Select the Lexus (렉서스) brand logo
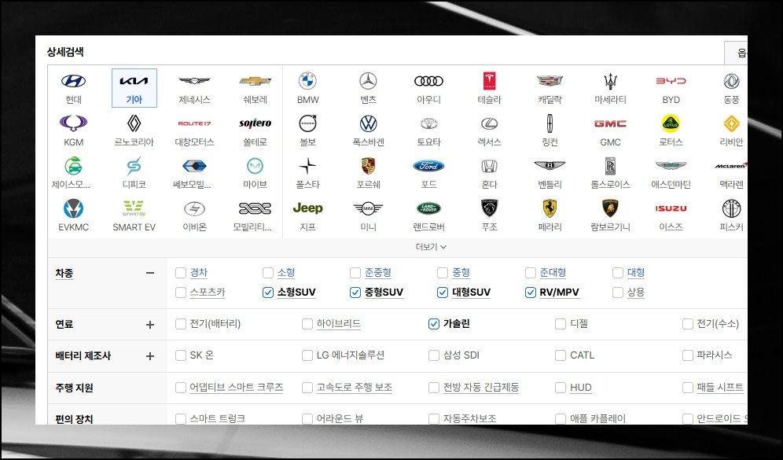Viewport: 783px width, 460px height. coord(489,123)
